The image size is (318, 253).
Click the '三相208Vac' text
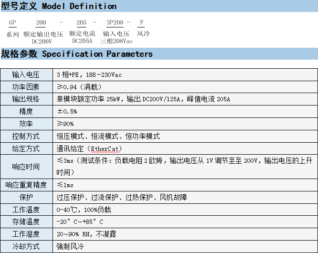click(116, 41)
